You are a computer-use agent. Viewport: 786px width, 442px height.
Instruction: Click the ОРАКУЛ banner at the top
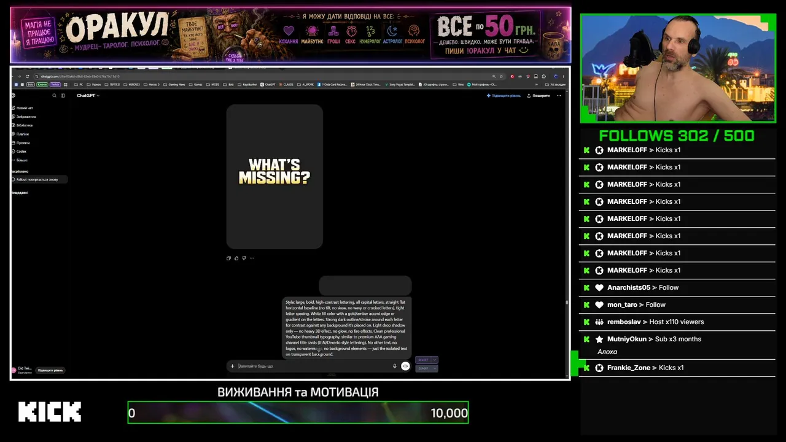(x=290, y=34)
